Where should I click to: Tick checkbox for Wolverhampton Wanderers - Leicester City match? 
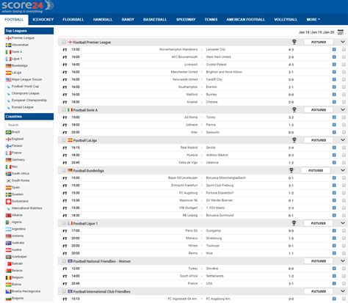pos(344,50)
